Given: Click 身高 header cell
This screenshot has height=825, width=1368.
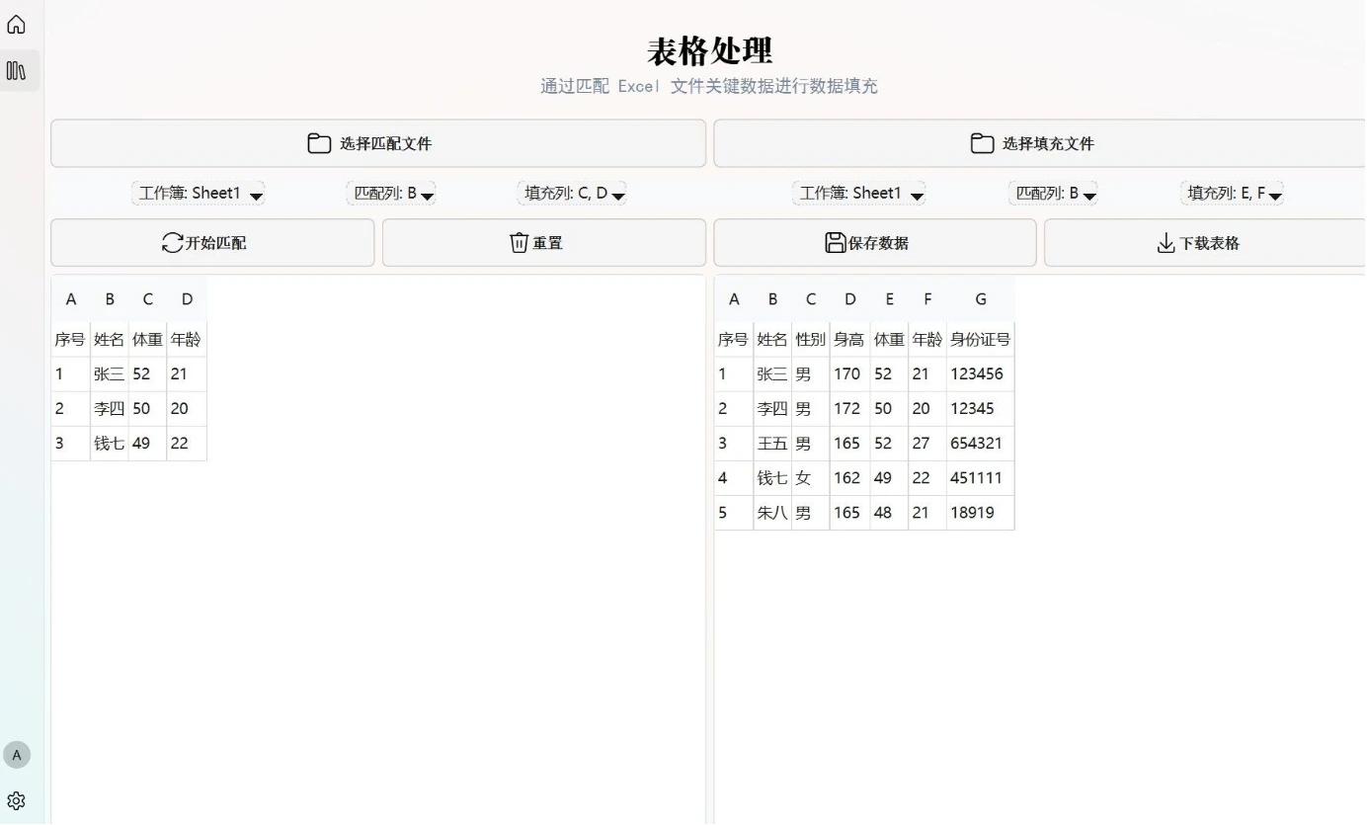Looking at the screenshot, I should point(849,340).
